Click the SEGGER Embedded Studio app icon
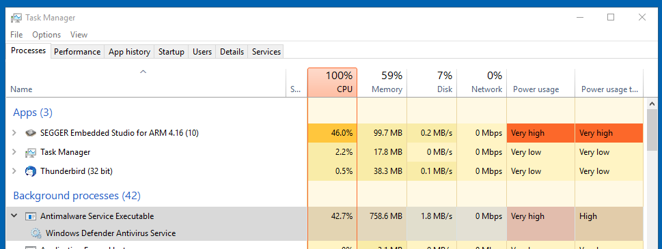This screenshot has height=249, width=662. coord(31,133)
